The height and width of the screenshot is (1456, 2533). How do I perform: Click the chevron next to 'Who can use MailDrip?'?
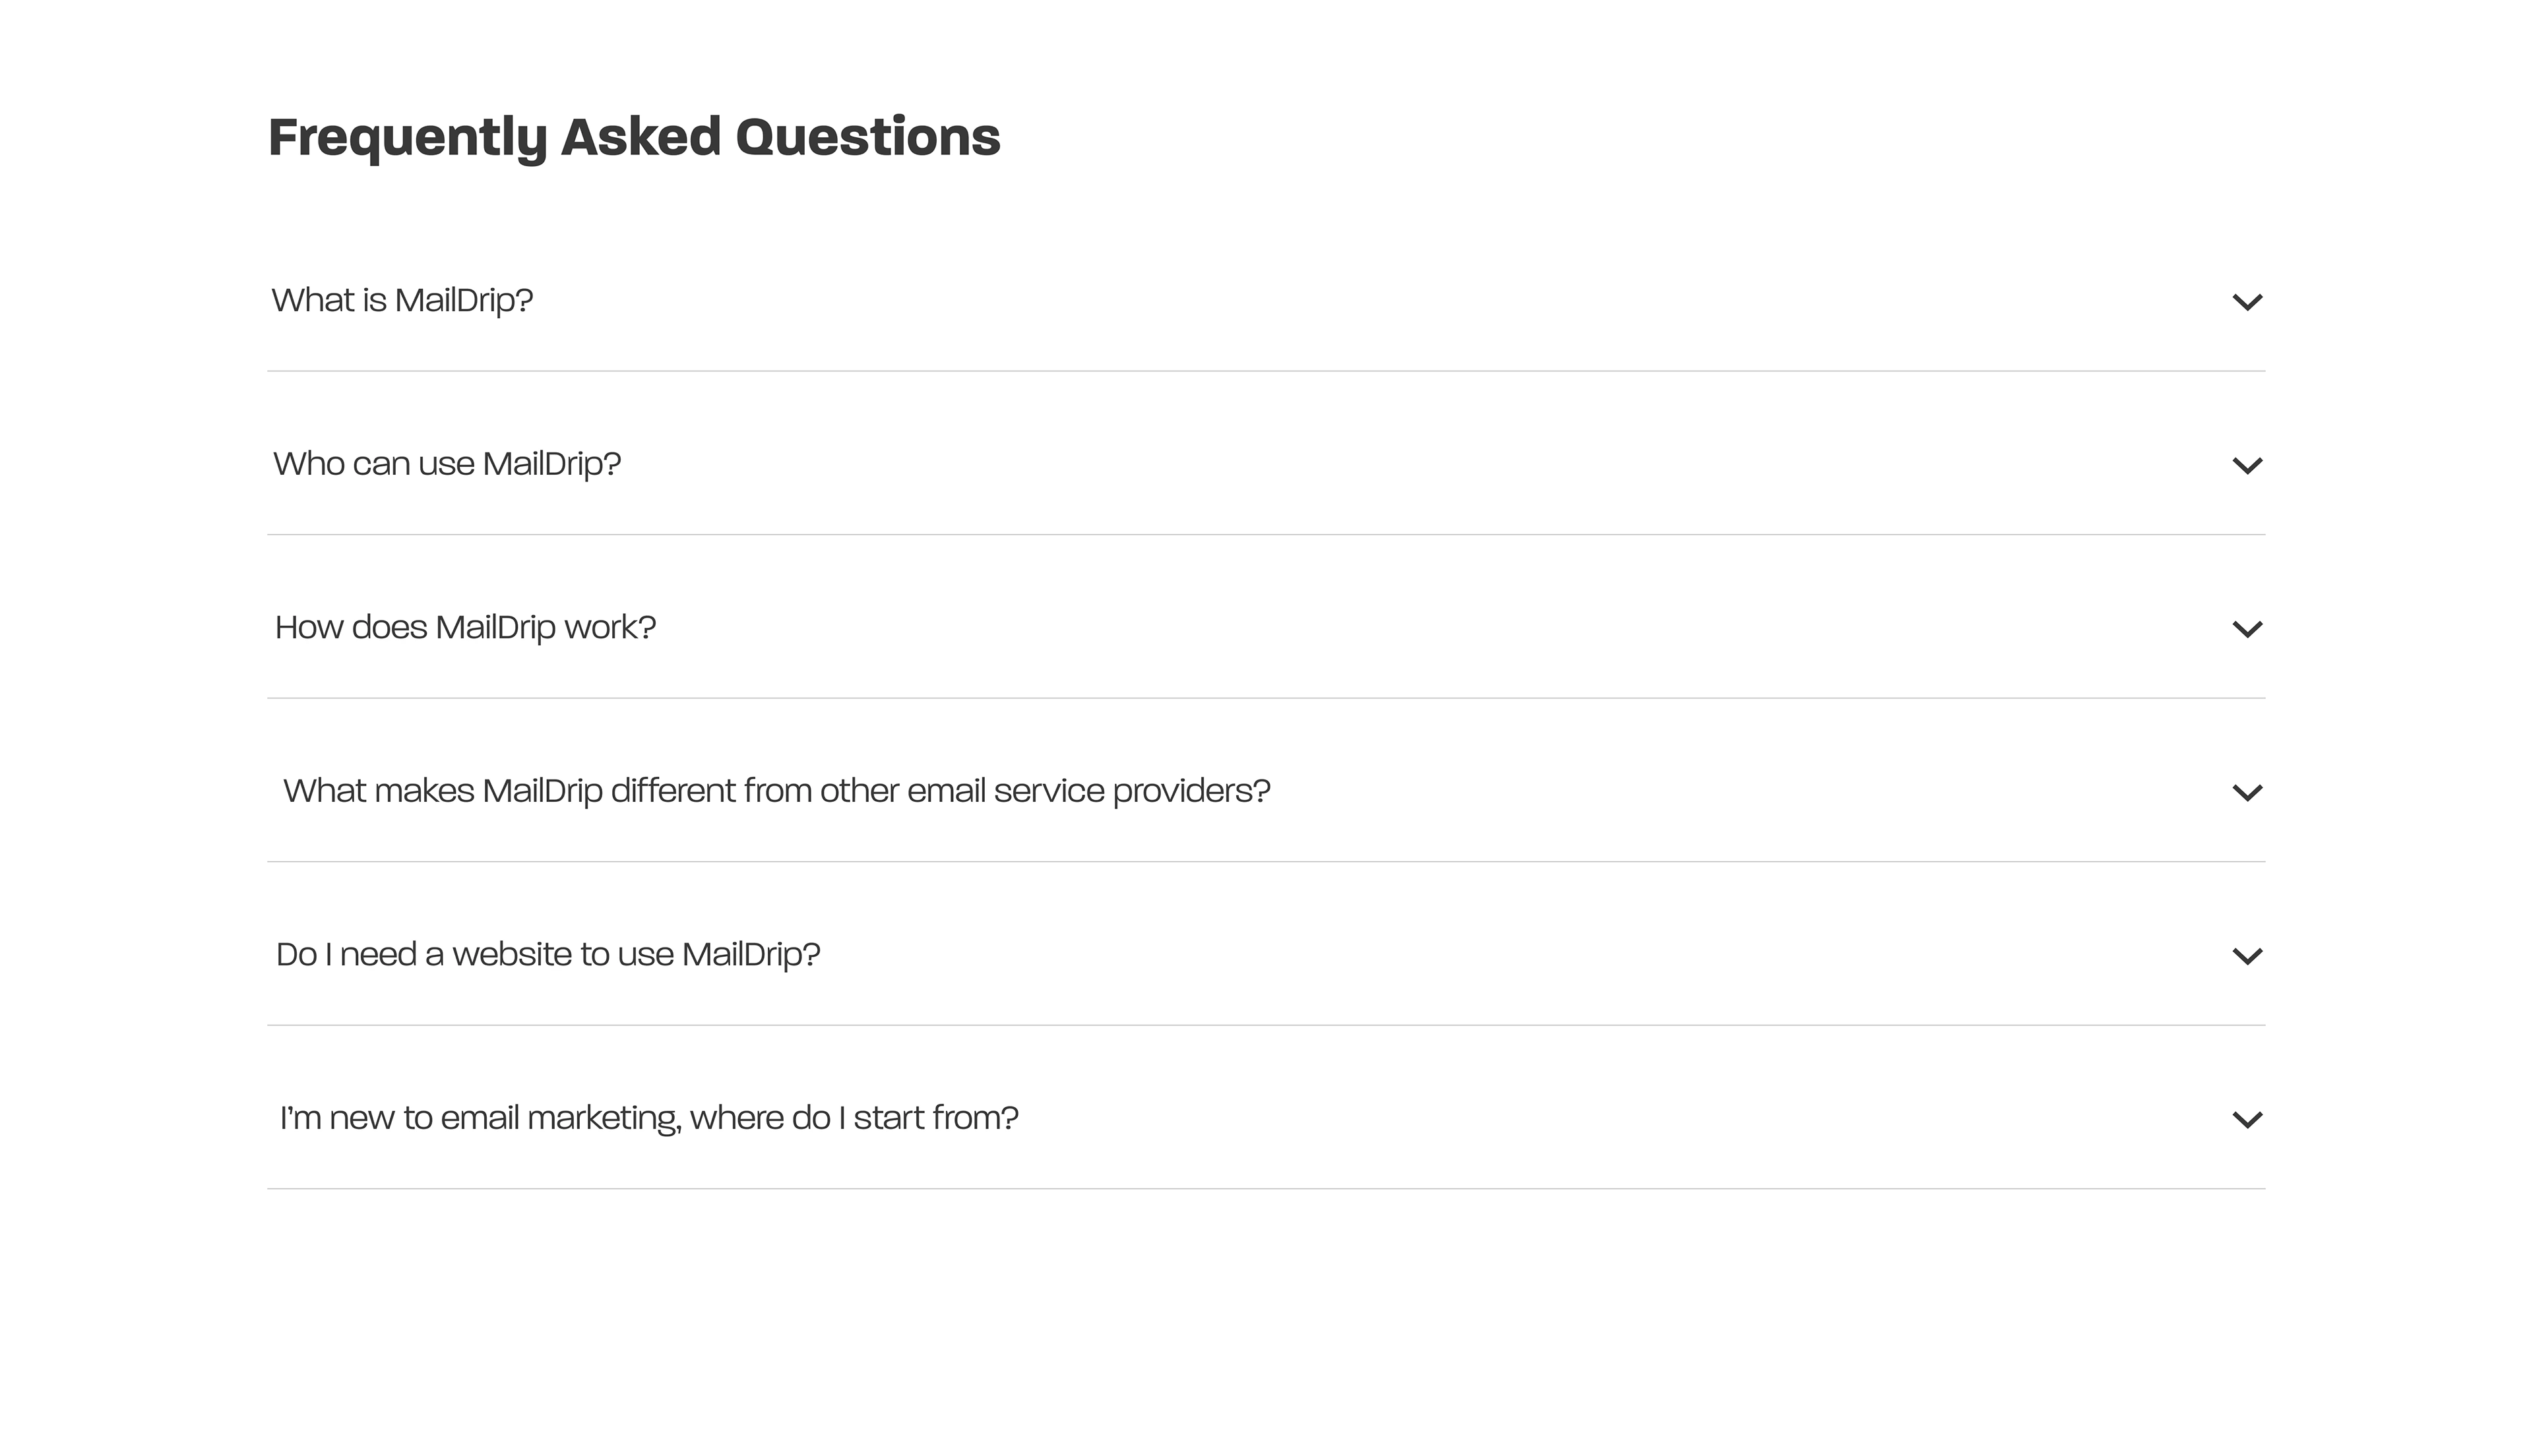(x=2246, y=466)
